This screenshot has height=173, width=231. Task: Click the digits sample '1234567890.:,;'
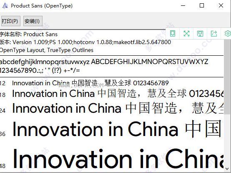tap(22, 71)
